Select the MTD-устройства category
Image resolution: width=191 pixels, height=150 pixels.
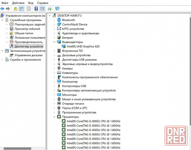click(x=73, y=29)
